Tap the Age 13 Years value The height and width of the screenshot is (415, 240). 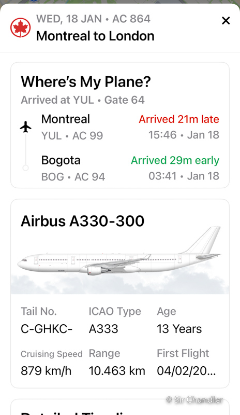[179, 329]
